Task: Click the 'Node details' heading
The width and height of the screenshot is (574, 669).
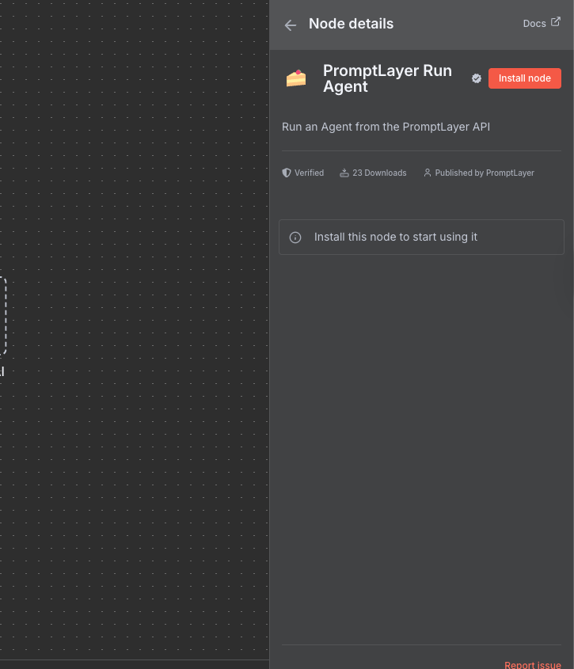Action: tap(351, 24)
